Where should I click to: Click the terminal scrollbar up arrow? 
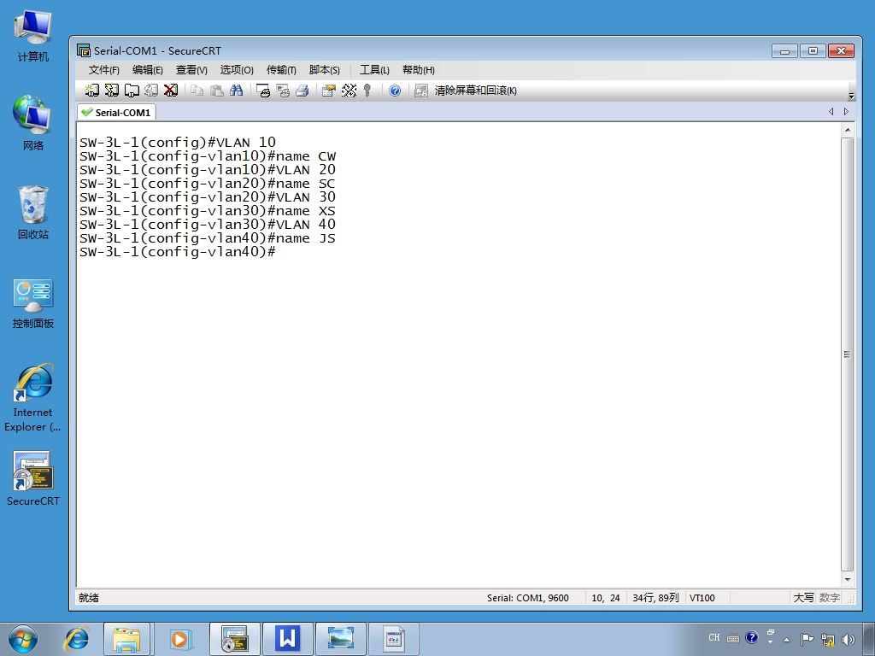pyautogui.click(x=847, y=130)
